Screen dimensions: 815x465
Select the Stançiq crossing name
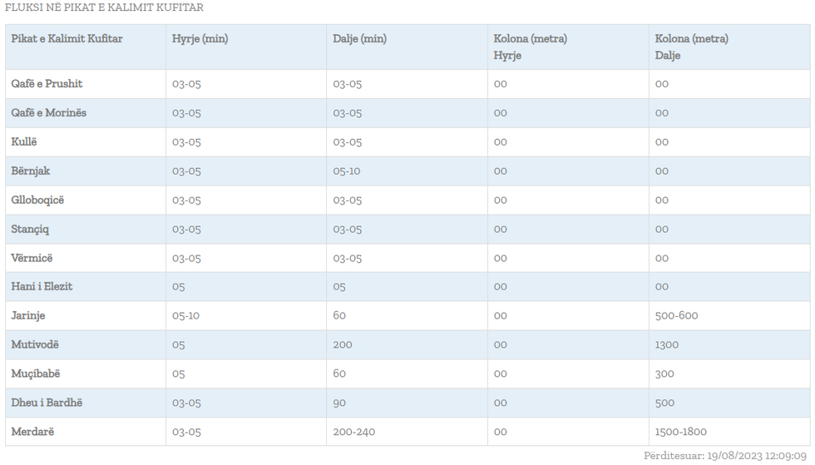pos(30,230)
